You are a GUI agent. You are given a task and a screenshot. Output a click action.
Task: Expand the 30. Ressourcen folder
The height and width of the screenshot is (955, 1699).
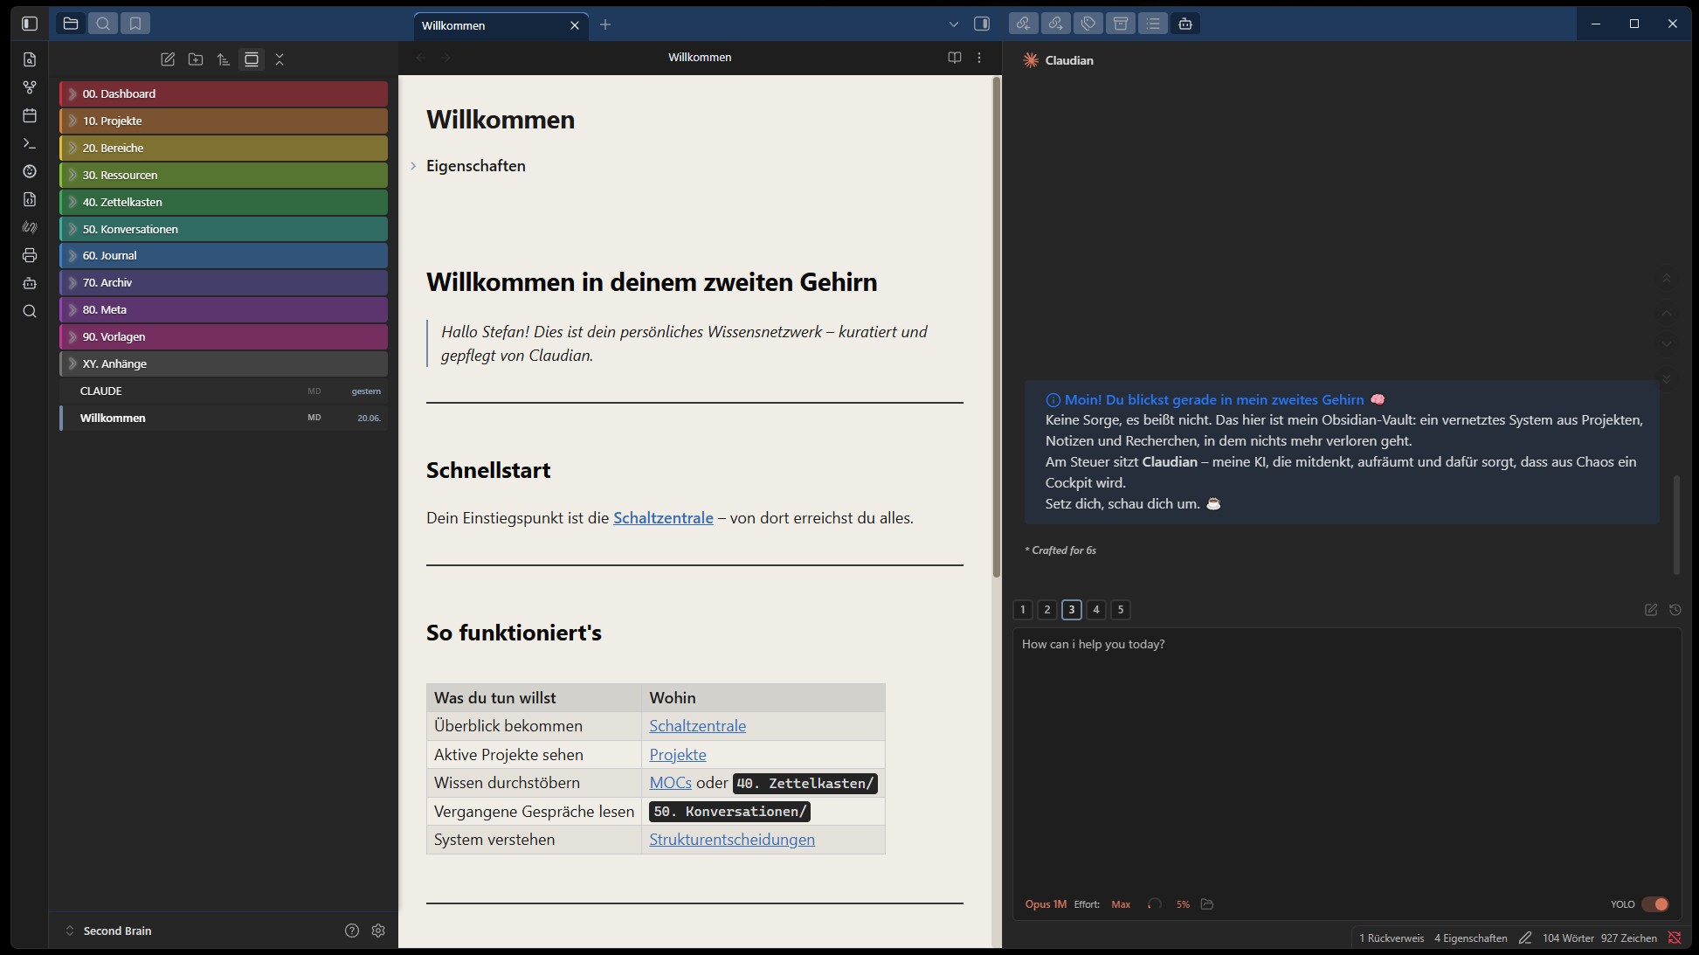[x=224, y=175]
